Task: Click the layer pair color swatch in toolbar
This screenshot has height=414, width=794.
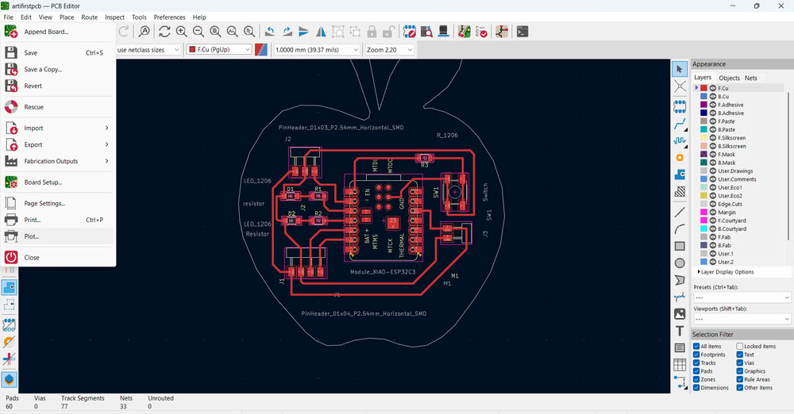Action: coord(261,50)
